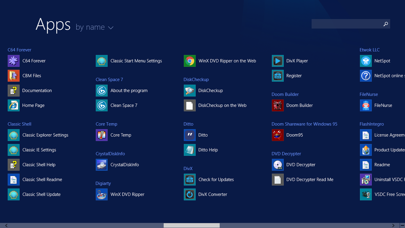Image resolution: width=405 pixels, height=228 pixels.
Task: Launch the Clean Space 7 icon
Action: coord(102,105)
